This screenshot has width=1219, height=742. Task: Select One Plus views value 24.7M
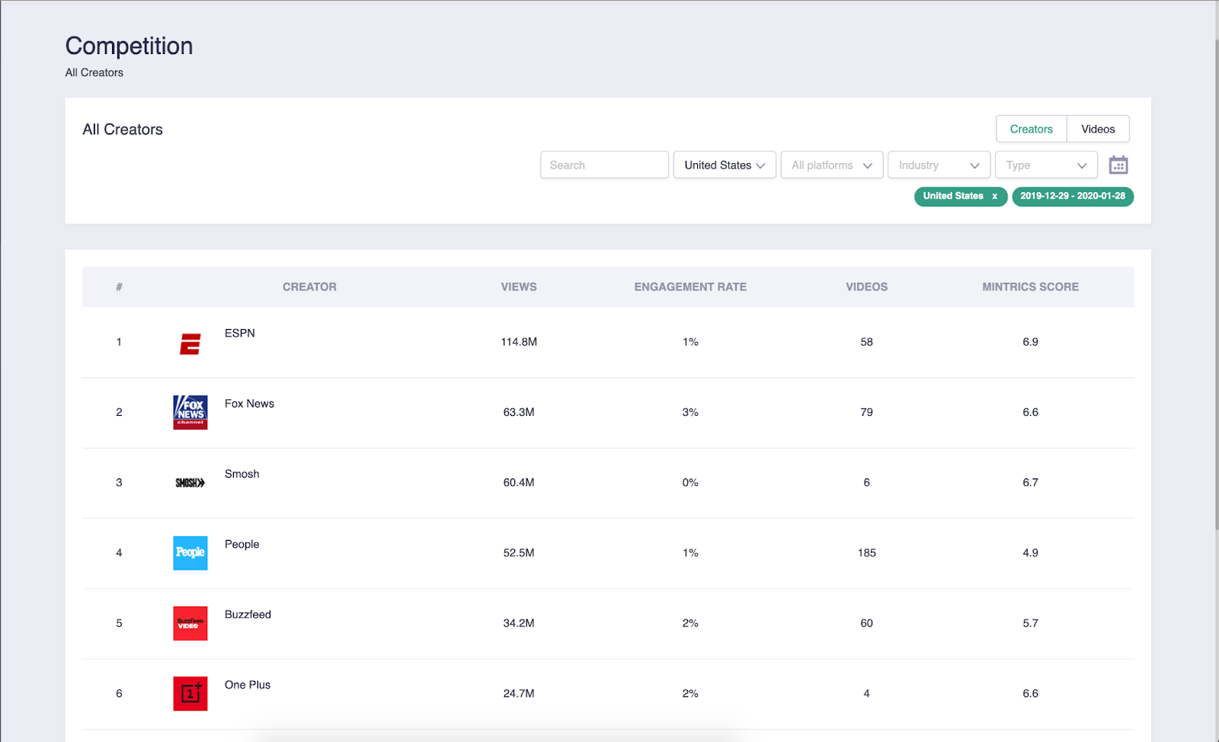click(x=519, y=694)
